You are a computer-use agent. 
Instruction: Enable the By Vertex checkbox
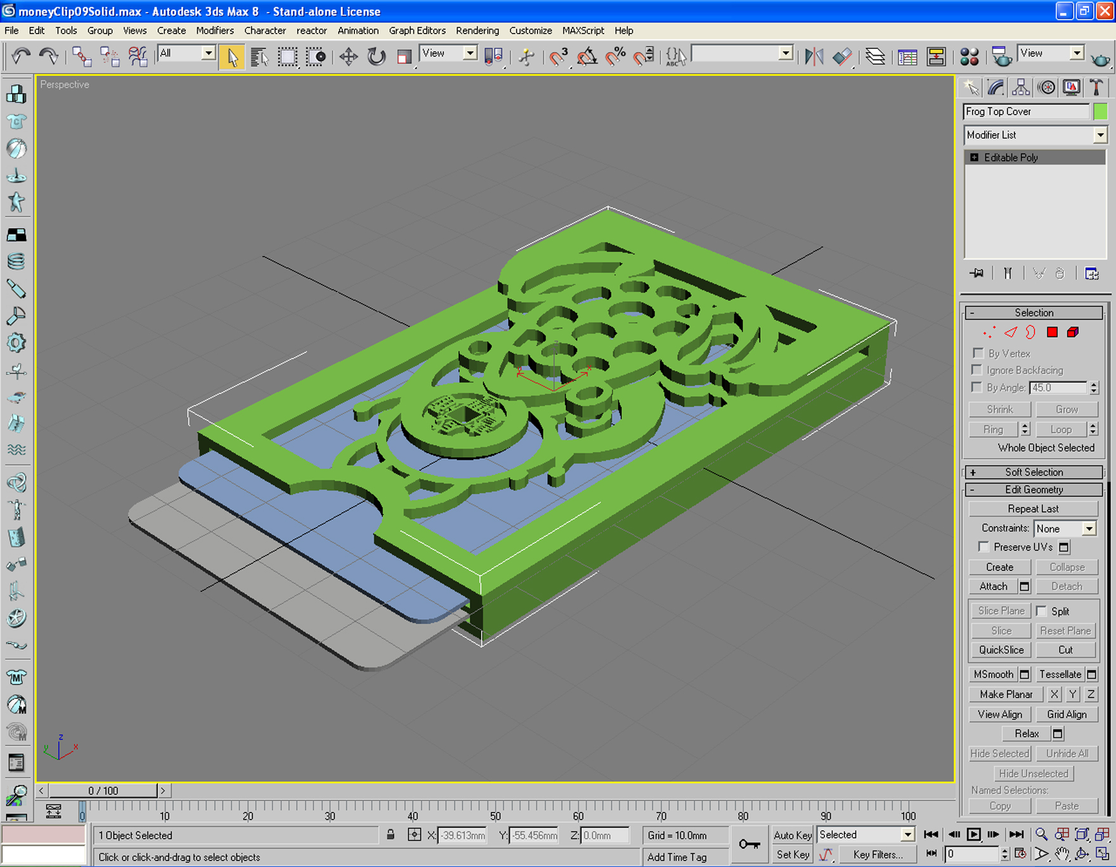tap(978, 353)
